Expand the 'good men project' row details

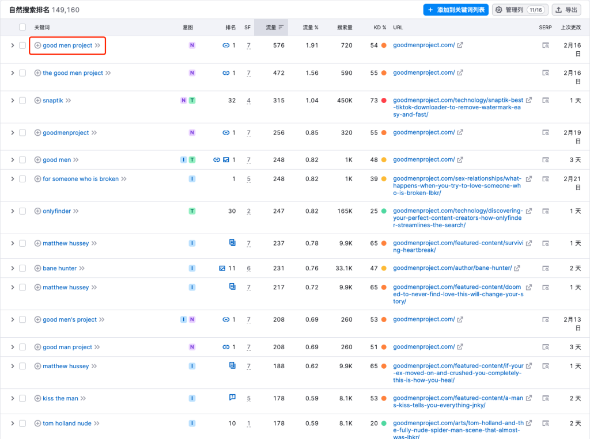point(13,45)
